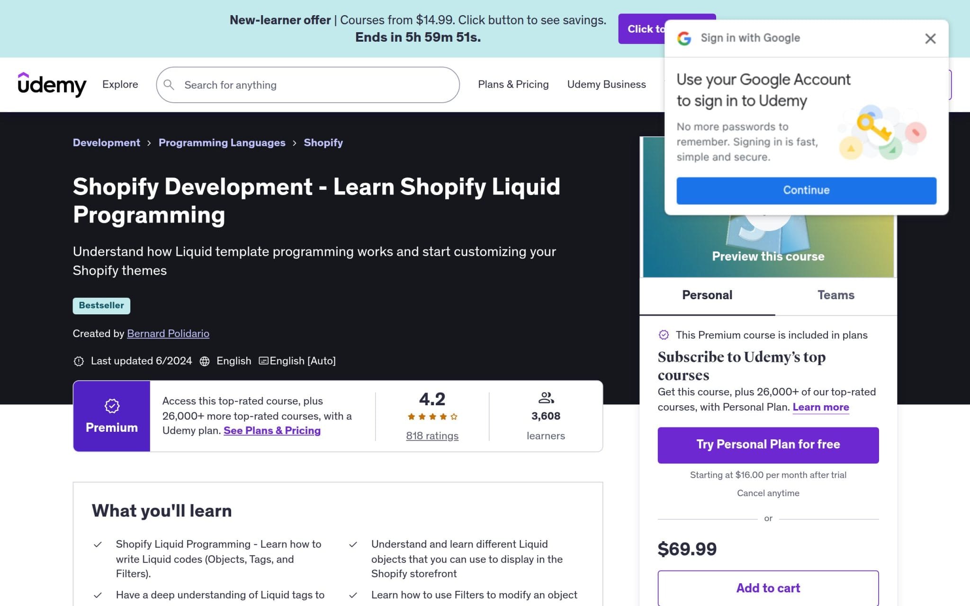Click the breadcrumb chevron after Programming Languages
Viewport: 970px width, 606px height.
click(295, 143)
